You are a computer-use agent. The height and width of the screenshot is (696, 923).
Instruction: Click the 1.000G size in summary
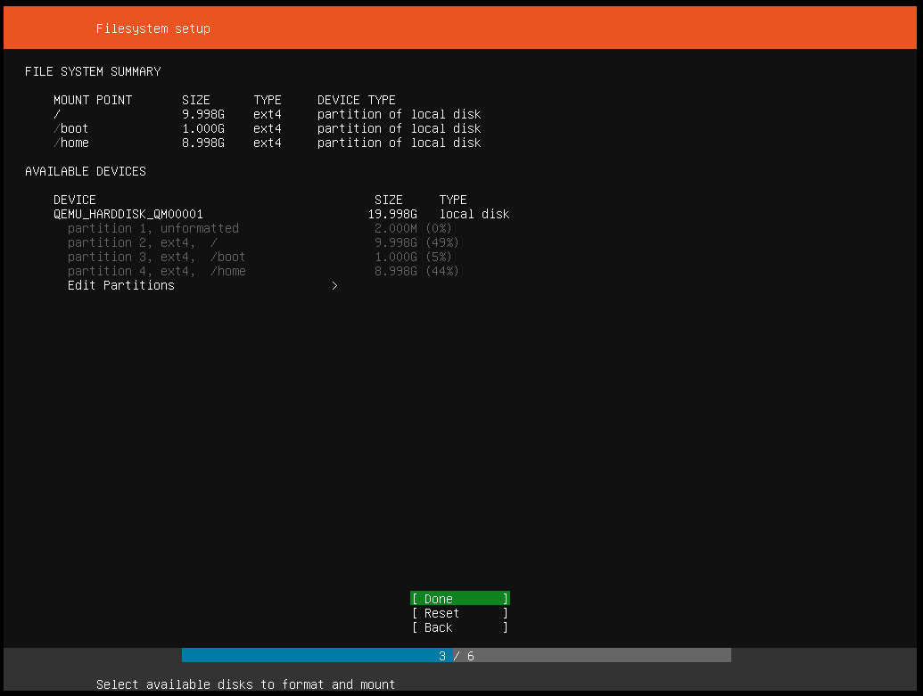[203, 128]
